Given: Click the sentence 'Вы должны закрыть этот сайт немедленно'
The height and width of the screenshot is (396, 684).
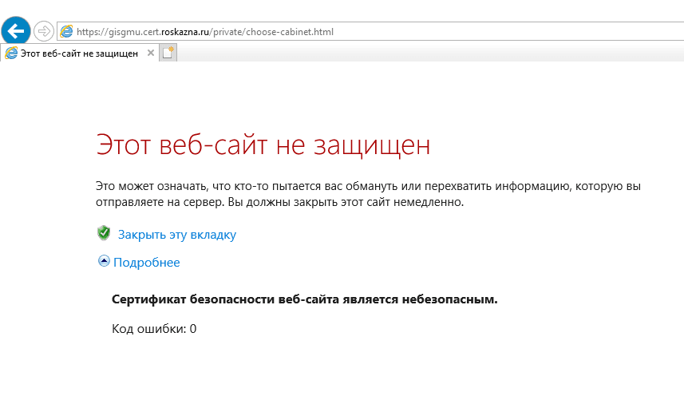Looking at the screenshot, I should 346,202.
